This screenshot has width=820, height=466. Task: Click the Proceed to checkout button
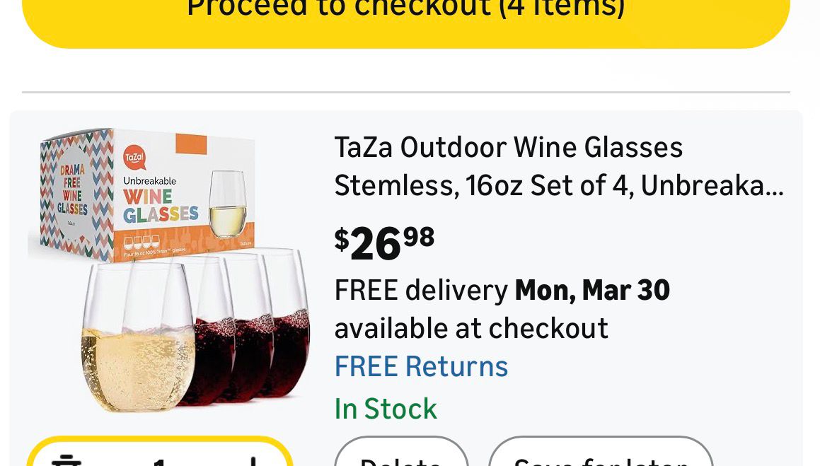[x=405, y=14]
